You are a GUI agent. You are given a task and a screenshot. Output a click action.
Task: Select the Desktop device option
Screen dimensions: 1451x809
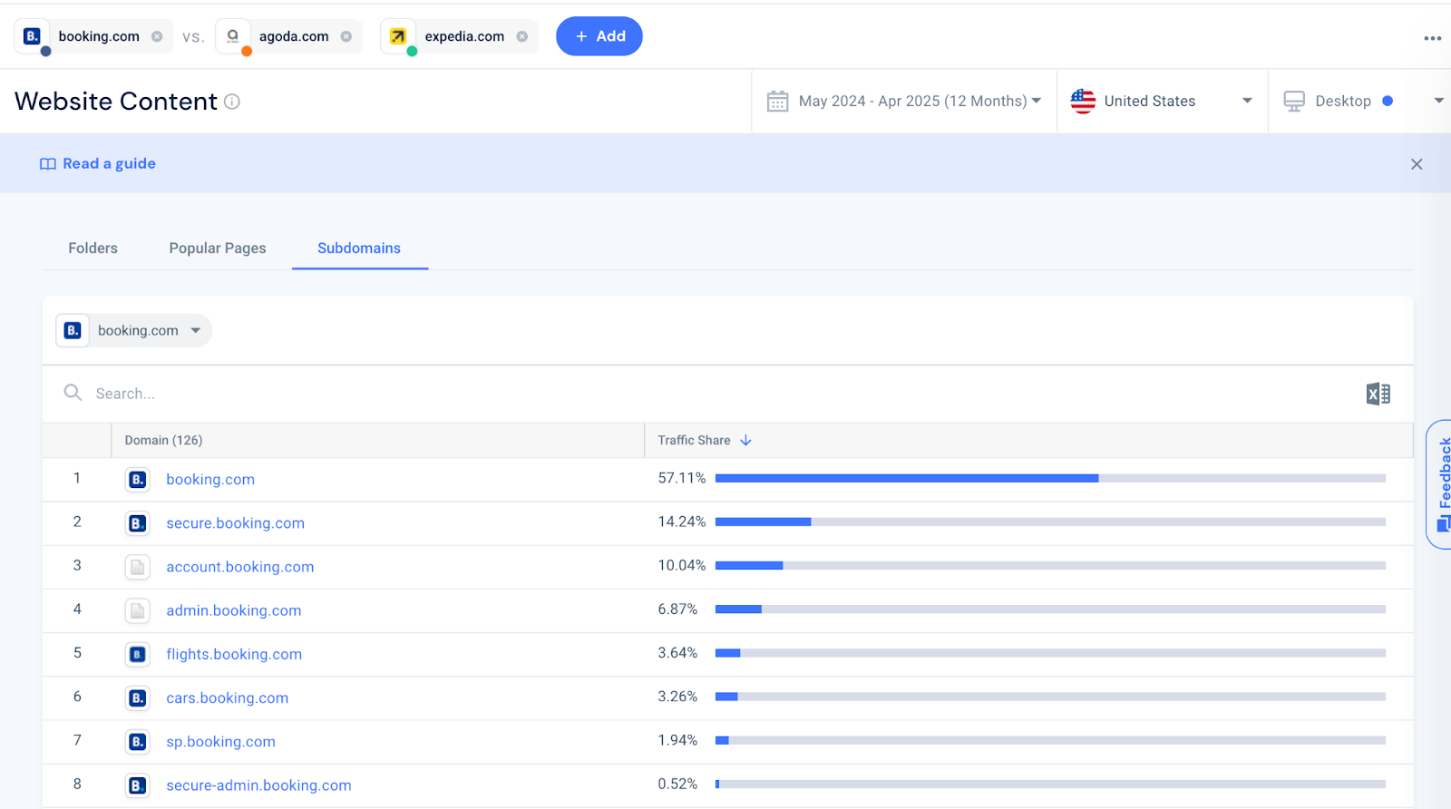[x=1343, y=101]
